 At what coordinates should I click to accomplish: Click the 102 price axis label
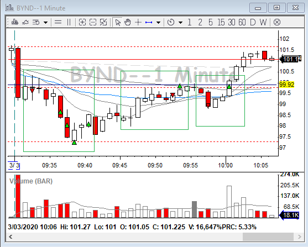tap(284, 39)
